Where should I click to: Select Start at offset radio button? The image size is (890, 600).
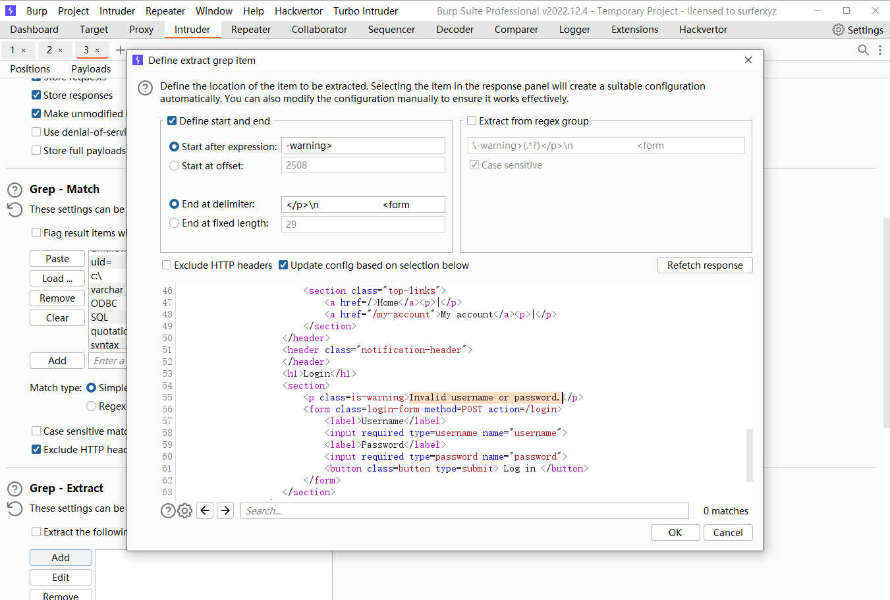[x=175, y=166]
